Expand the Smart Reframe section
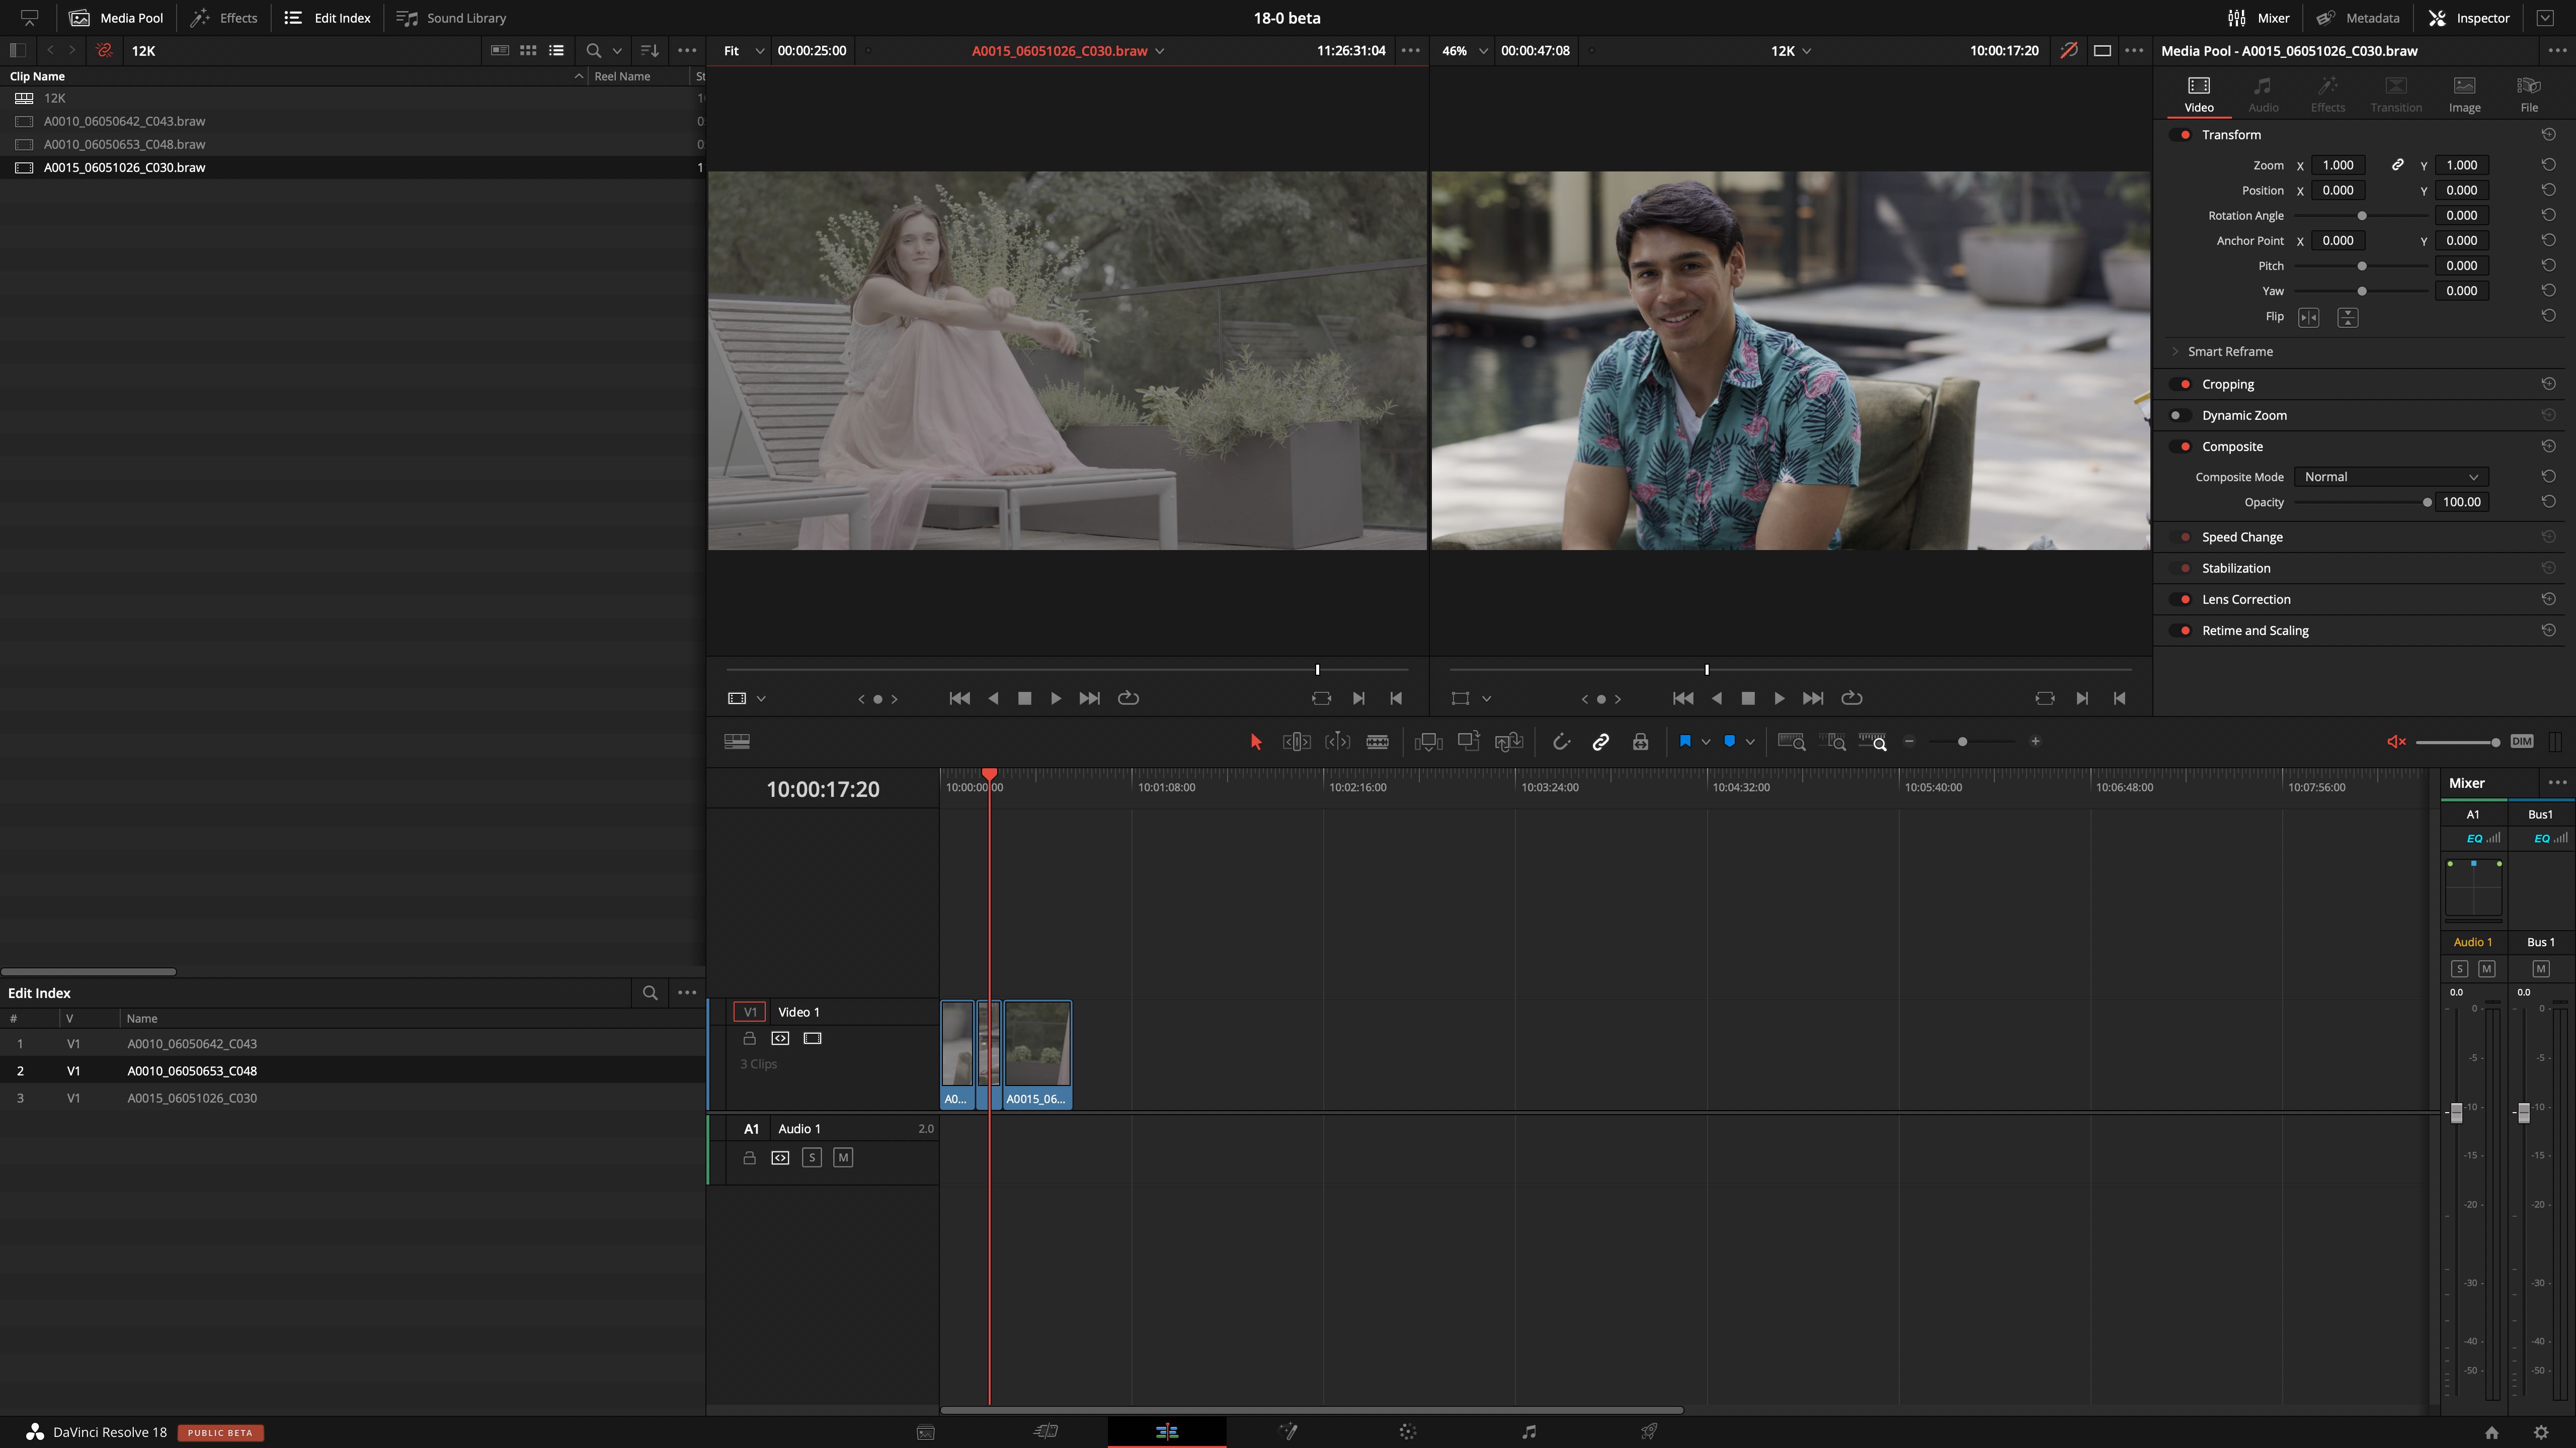2576x1448 pixels. pyautogui.click(x=2175, y=352)
